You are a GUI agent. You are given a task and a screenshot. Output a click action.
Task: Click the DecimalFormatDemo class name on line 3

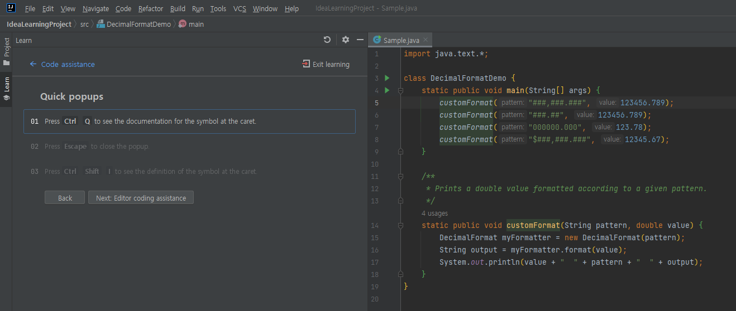(468, 78)
